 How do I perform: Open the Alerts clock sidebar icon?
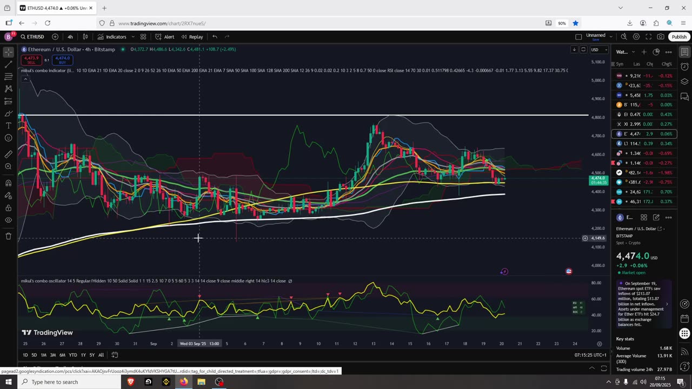[x=684, y=67]
